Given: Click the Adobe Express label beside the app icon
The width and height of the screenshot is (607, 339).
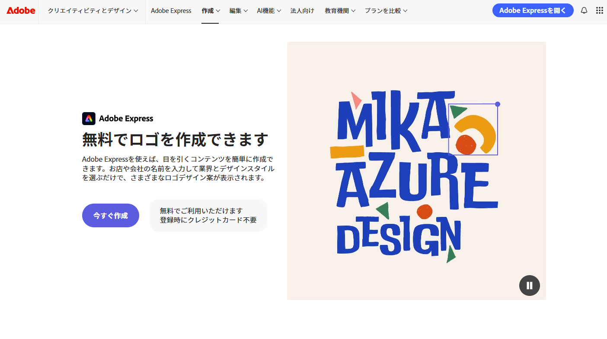Looking at the screenshot, I should coord(126,119).
